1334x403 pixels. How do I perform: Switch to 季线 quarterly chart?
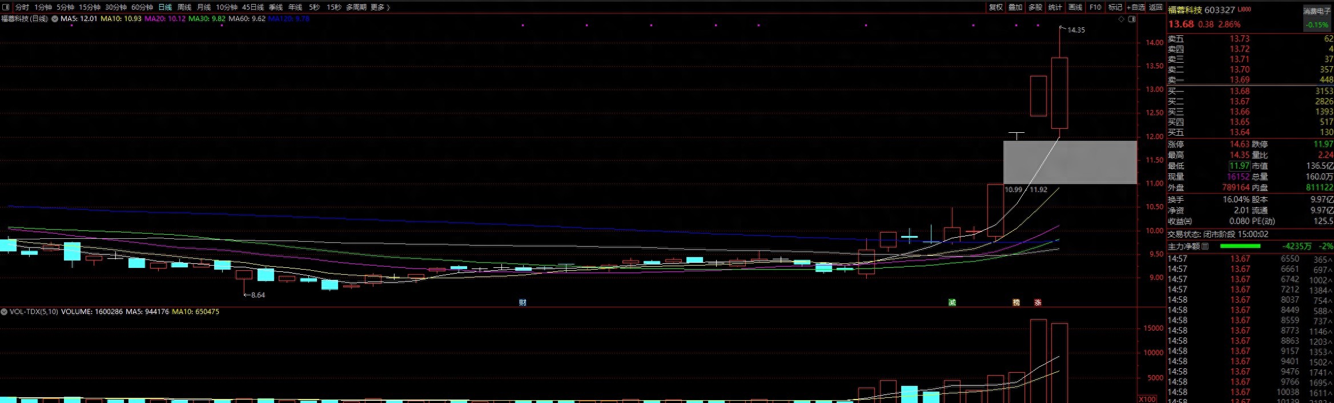276,7
